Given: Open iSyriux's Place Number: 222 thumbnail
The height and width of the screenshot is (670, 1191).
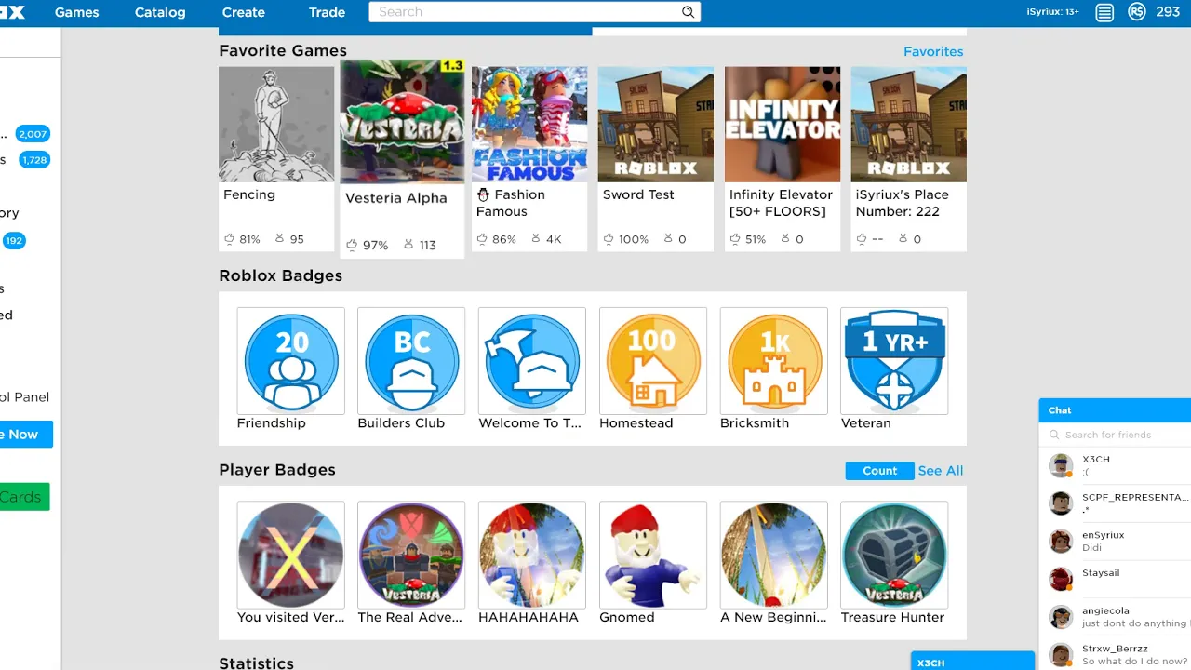Looking at the screenshot, I should 909,124.
